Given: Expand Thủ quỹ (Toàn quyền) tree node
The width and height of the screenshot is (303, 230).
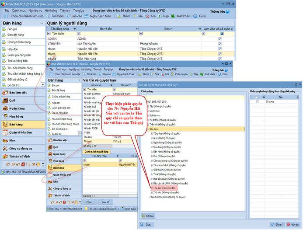Looking at the screenshot, I should pyautogui.click(x=152, y=188).
